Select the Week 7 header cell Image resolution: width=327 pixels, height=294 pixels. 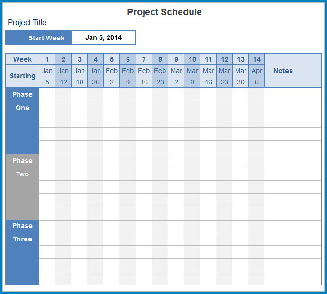[144, 59]
